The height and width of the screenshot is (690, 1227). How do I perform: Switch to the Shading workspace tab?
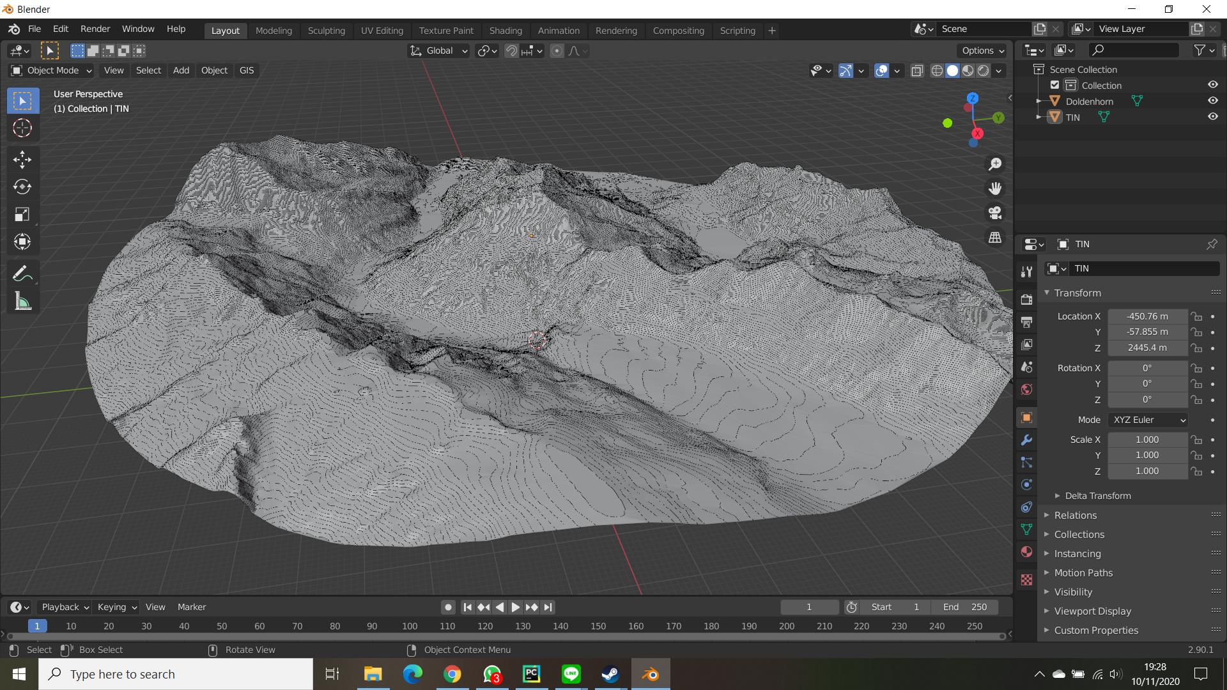coord(505,30)
